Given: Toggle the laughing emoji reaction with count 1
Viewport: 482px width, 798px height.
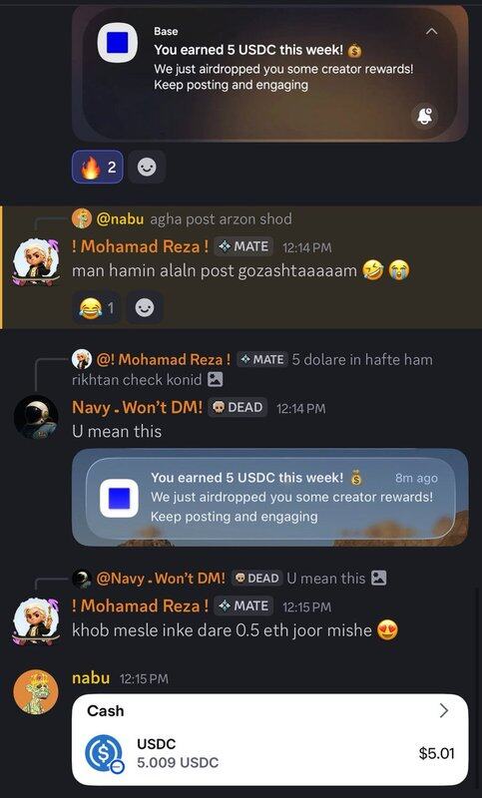Looking at the screenshot, I should click(97, 308).
